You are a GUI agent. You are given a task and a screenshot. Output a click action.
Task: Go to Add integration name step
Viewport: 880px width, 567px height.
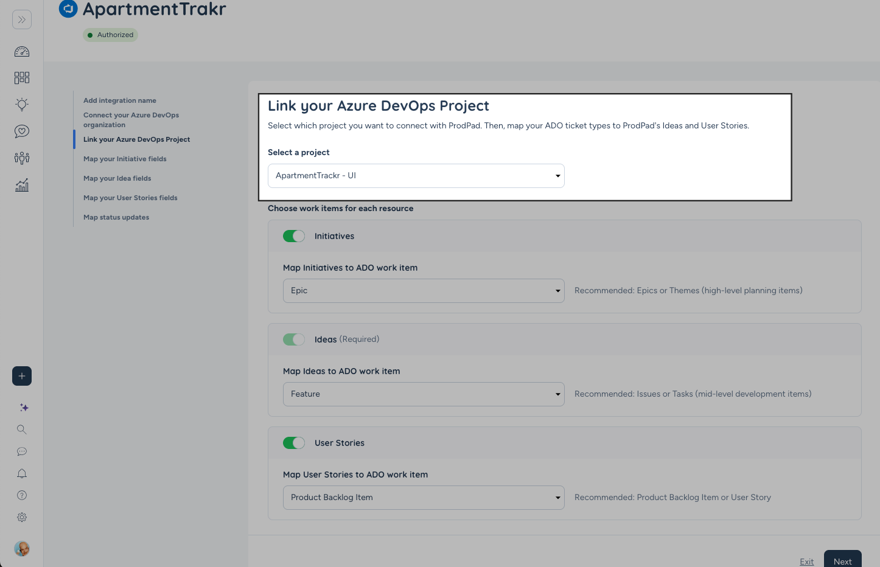coord(120,100)
